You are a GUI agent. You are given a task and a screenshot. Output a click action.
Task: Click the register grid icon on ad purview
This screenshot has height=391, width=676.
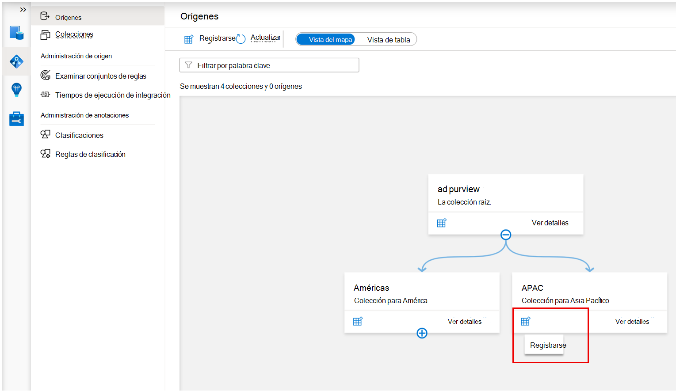point(442,223)
